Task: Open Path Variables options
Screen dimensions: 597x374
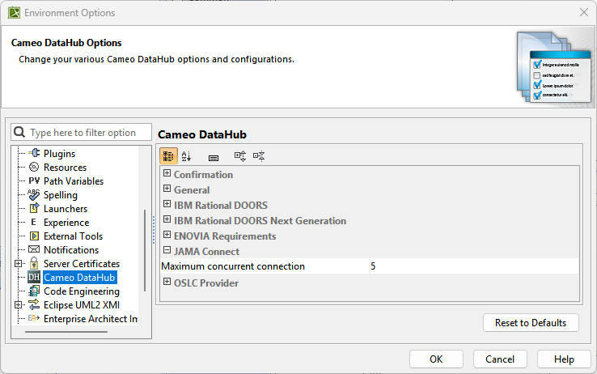Action: point(73,181)
